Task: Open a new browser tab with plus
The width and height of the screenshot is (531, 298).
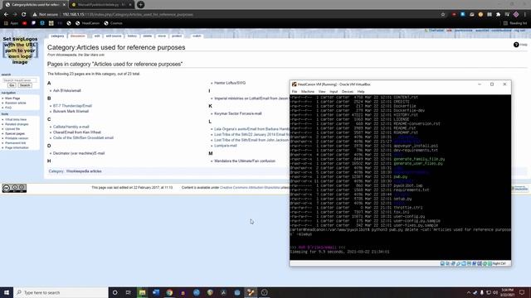Action: [141, 5]
